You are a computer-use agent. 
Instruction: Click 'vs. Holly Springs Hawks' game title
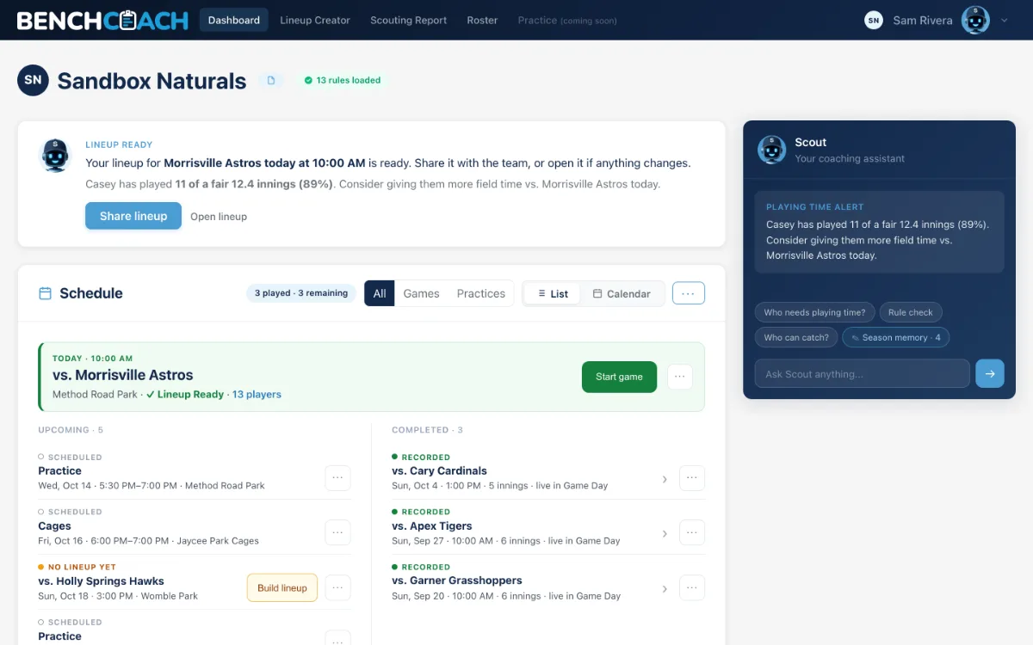101,580
